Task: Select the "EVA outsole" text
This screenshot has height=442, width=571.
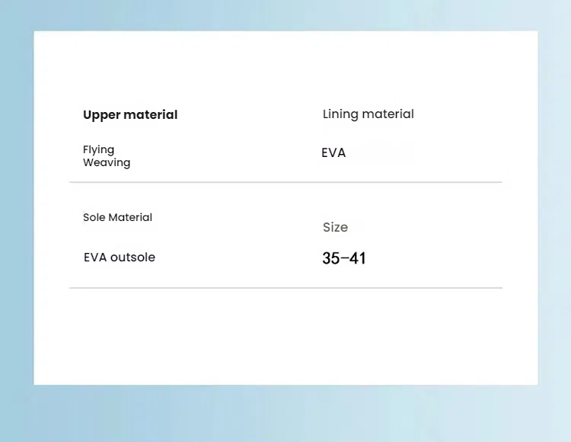Action: [120, 258]
